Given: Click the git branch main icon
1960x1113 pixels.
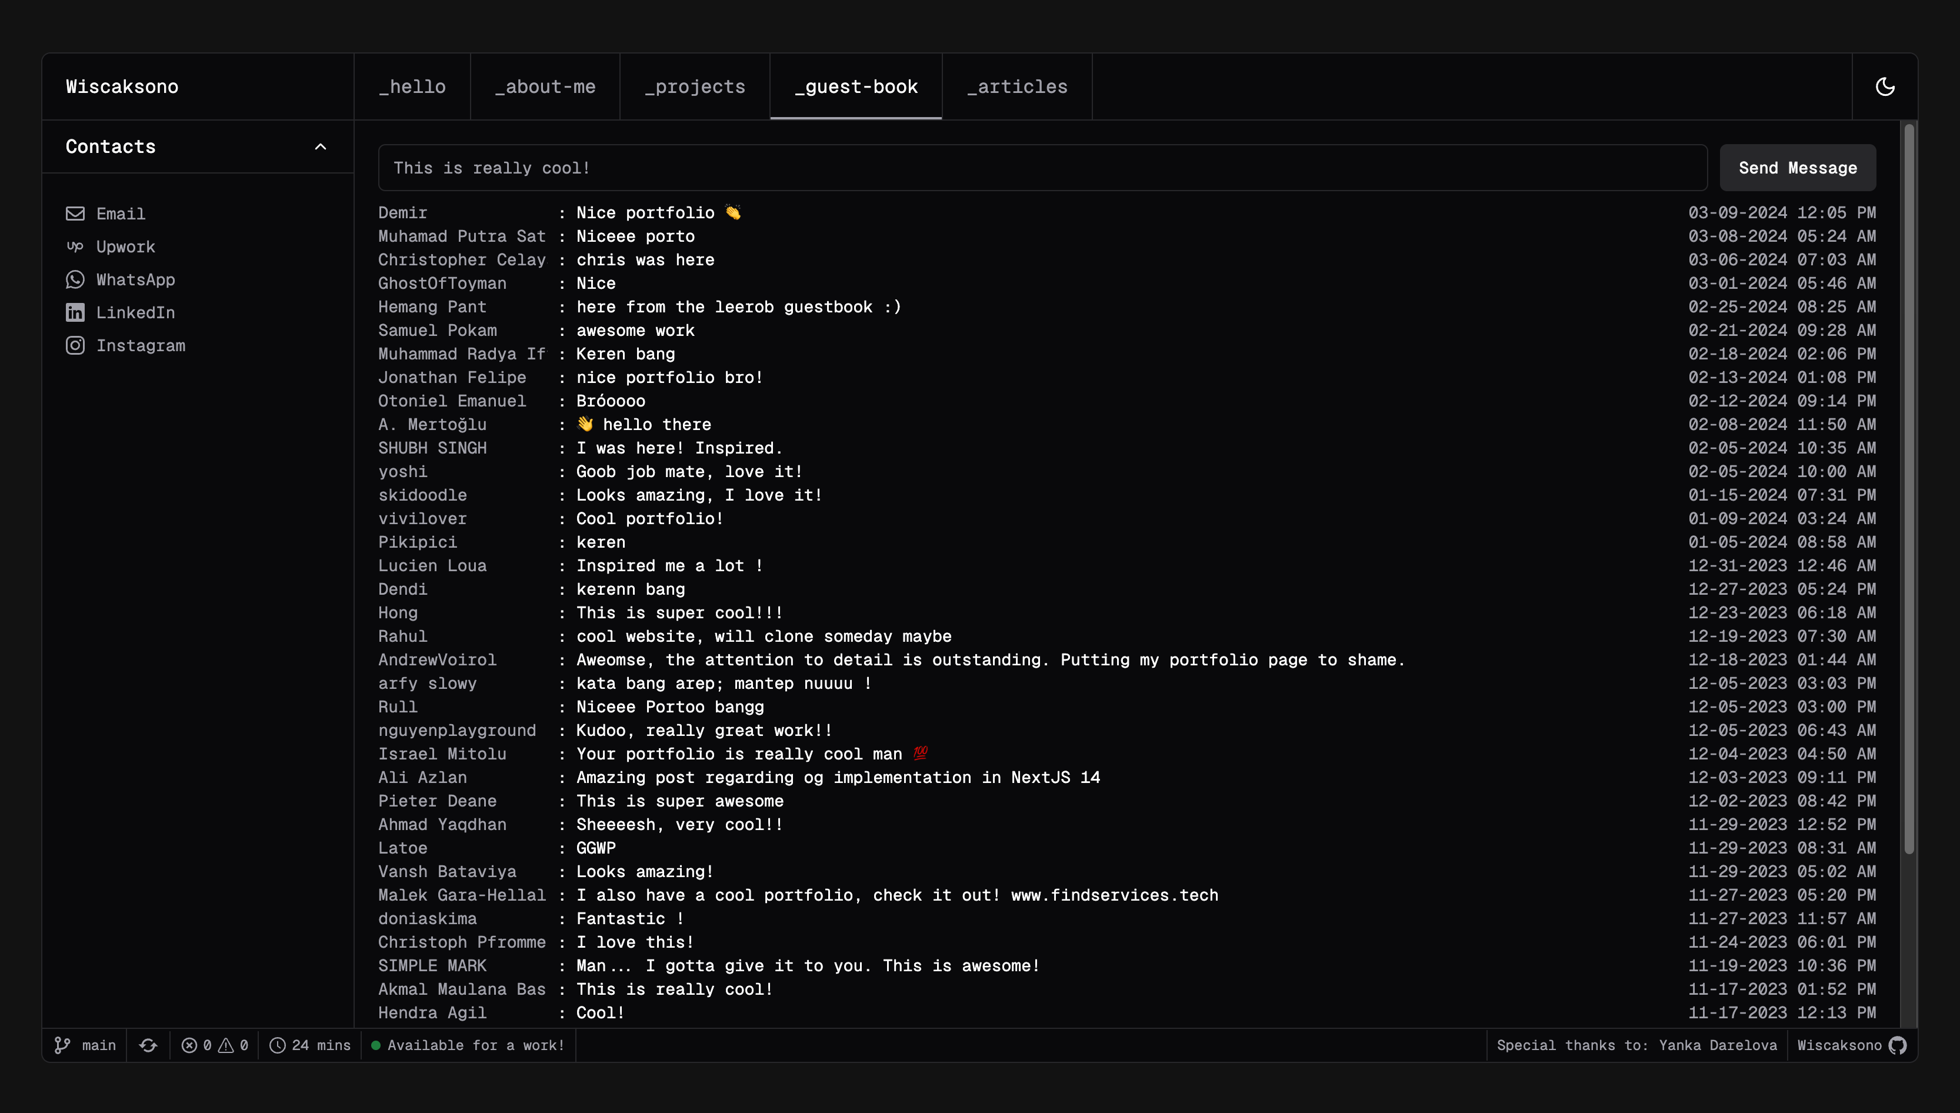Looking at the screenshot, I should (x=63, y=1045).
